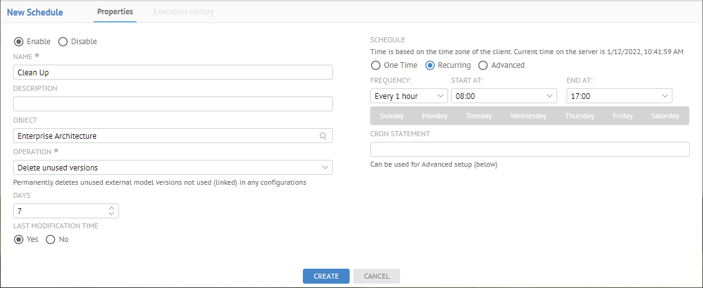
Task: Choose the One Time schedule option
Action: click(376, 65)
